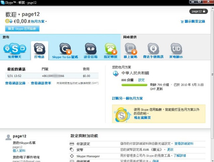The width and height of the screenshot is (214, 162).
Task: Click the buy Skype credit (購買 Skype 信用點數) button
Action: (22, 29)
